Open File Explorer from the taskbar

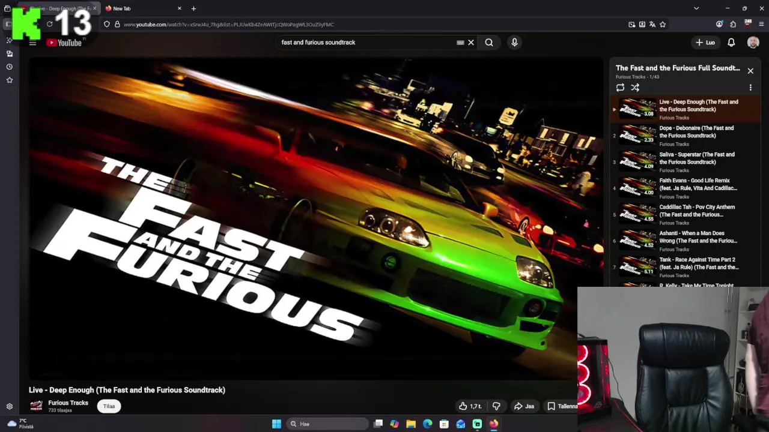[411, 424]
